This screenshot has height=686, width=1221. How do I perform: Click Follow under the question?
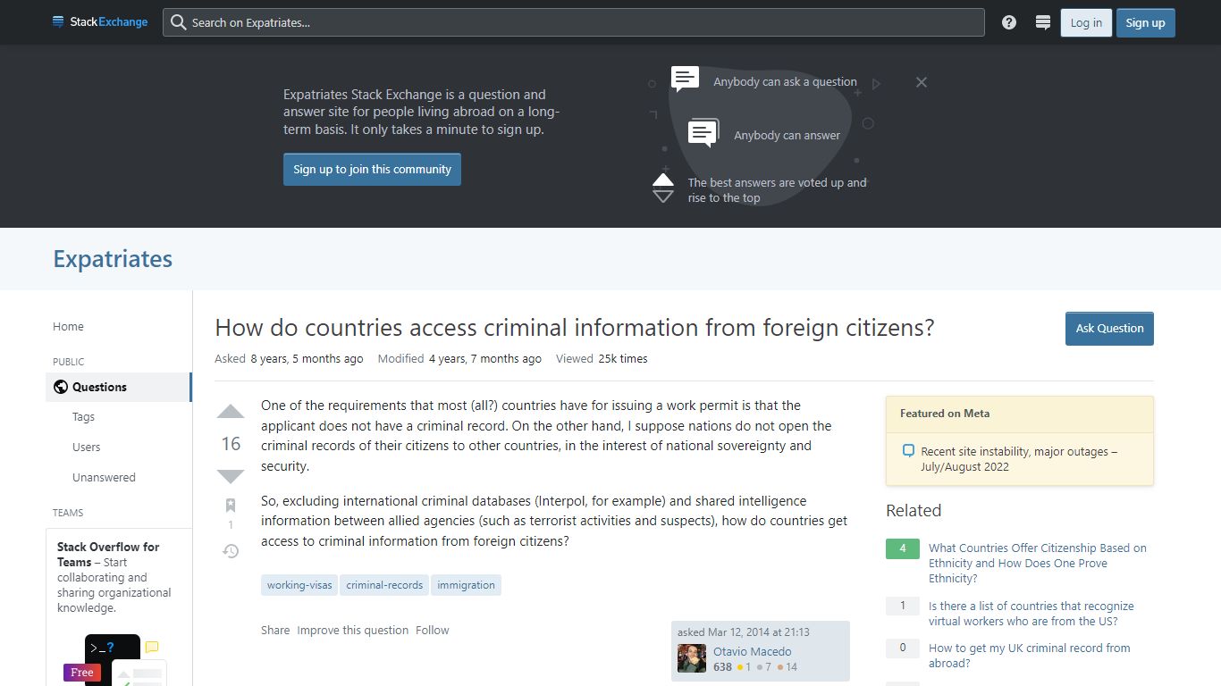[x=432, y=630]
